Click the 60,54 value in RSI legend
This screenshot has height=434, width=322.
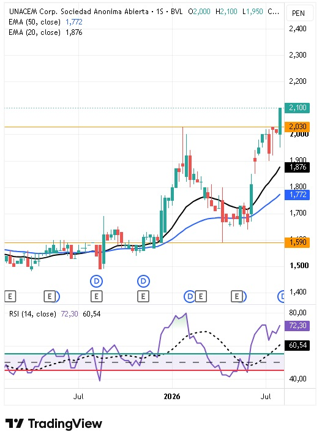click(92, 314)
